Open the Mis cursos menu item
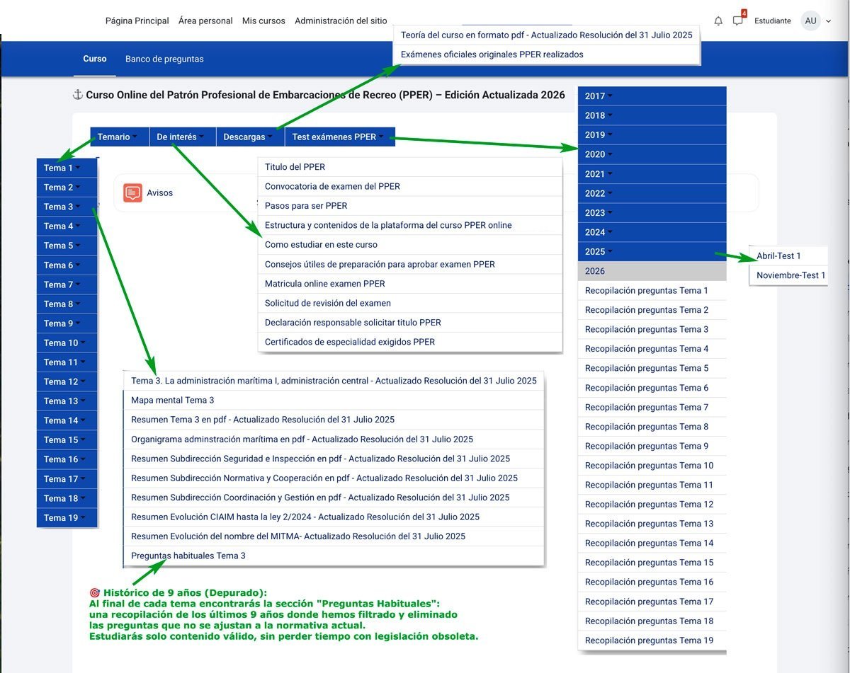Viewport: 850px width, 673px height. click(263, 21)
